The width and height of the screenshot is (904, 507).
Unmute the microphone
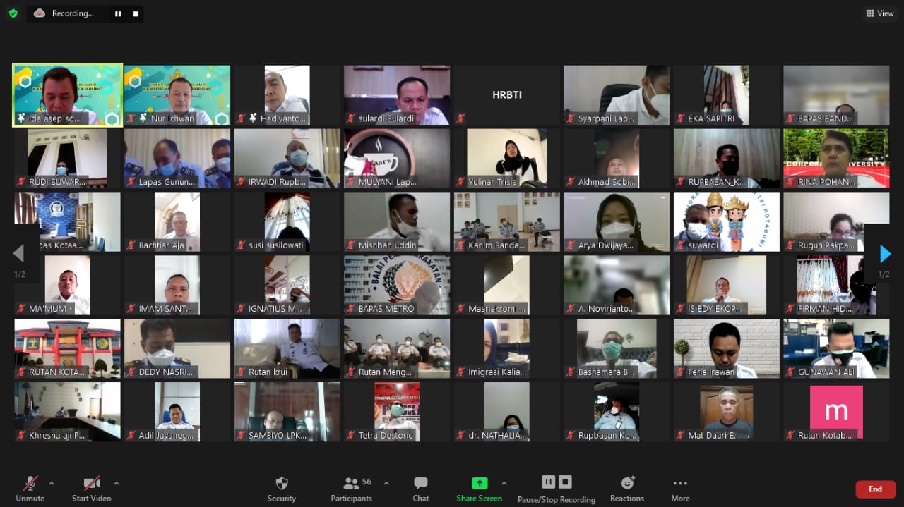click(30, 484)
